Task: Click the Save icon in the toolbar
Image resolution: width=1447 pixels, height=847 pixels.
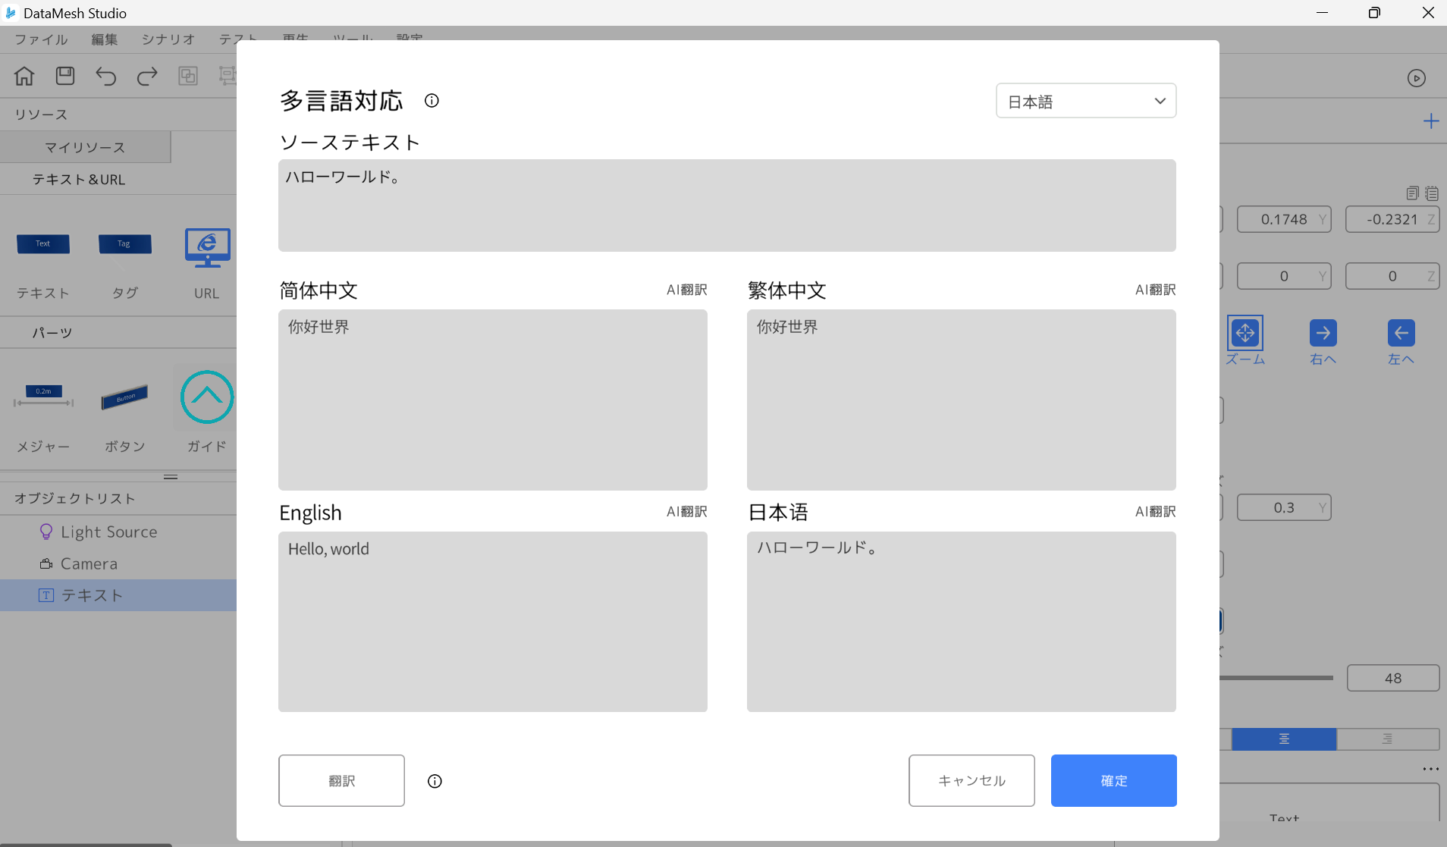Action: point(64,76)
